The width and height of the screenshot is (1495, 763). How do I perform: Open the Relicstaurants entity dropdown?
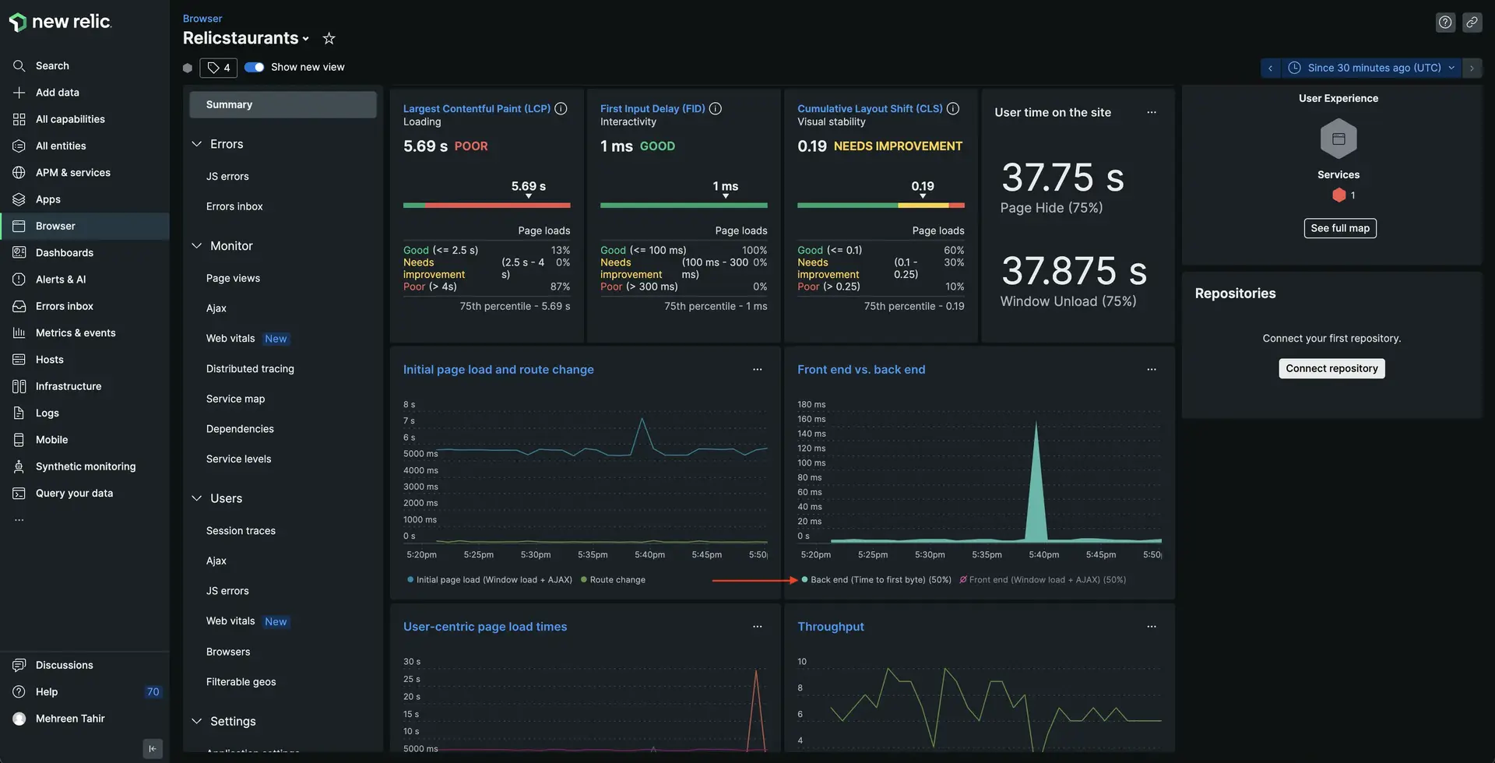[x=305, y=39]
